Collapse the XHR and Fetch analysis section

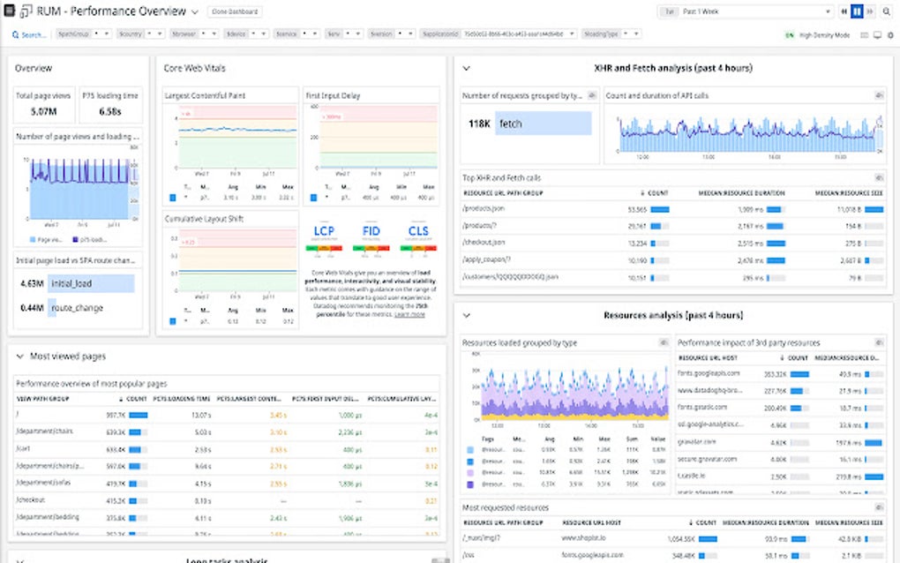tap(467, 68)
